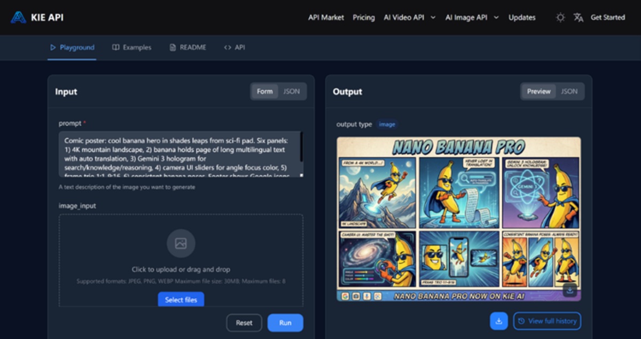Click the 'image' output type badge
This screenshot has height=339, width=641.
point(387,125)
